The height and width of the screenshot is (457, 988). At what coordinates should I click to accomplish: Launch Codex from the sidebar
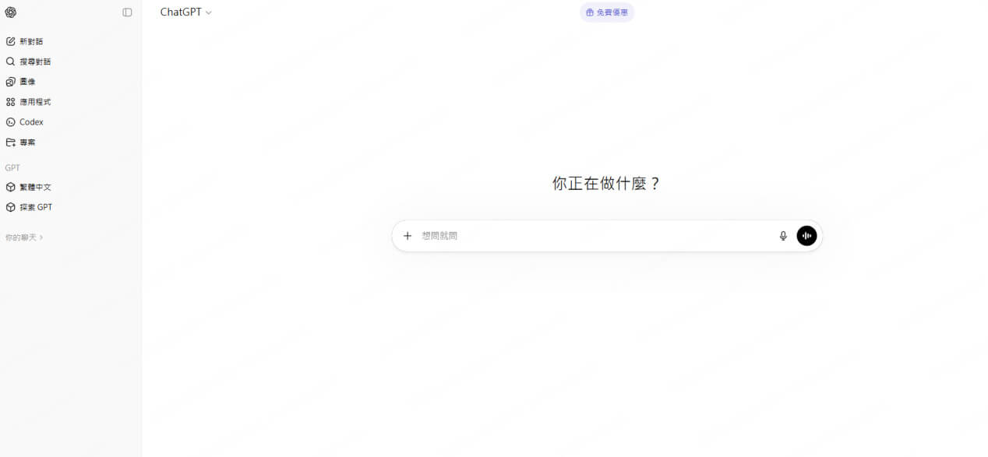pos(30,121)
